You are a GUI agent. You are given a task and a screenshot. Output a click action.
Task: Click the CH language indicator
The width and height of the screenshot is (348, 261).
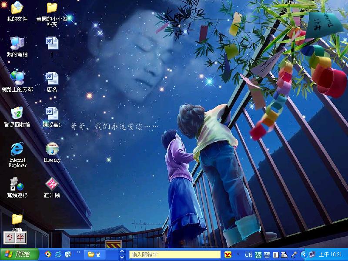click(x=248, y=255)
